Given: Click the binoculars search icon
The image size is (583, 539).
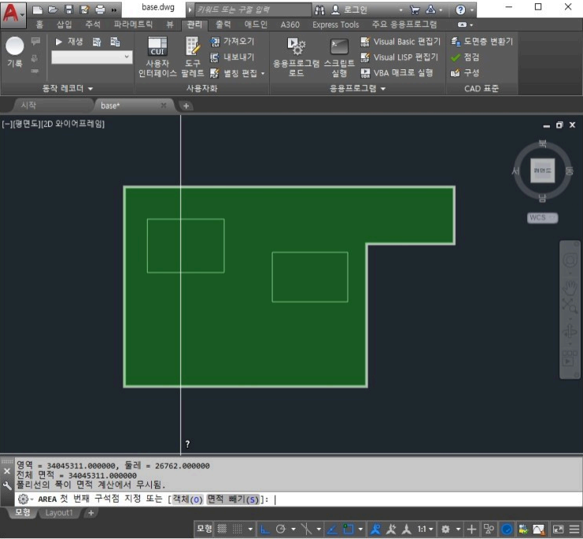Looking at the screenshot, I should coord(319,10).
